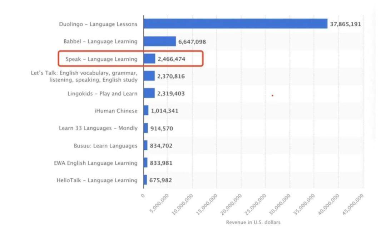Select label 'Babbel – Language Learning'
The image size is (386, 234).
[x=100, y=41]
